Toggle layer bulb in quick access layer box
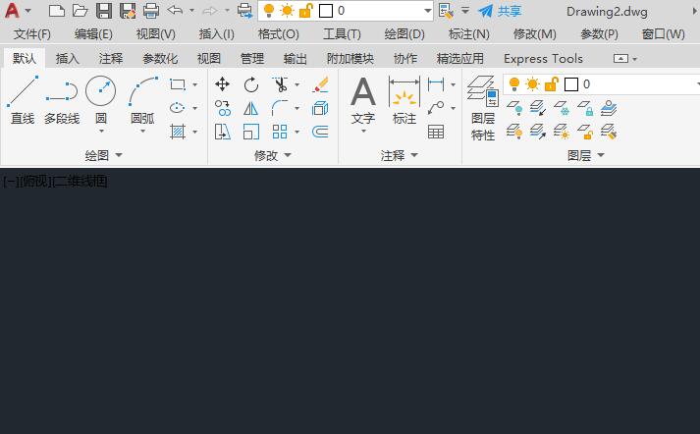The image size is (700, 434). 269,10
